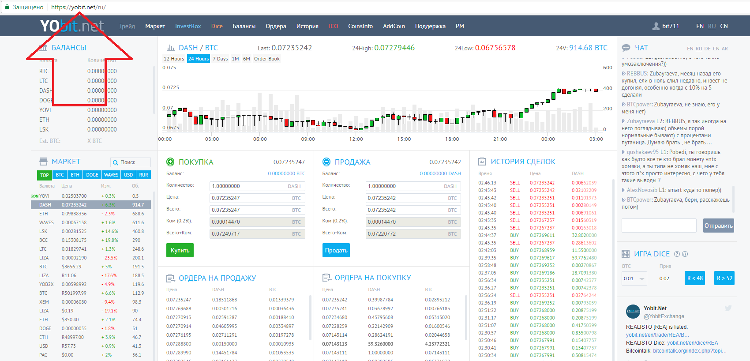The width and height of the screenshot is (750, 361).
Task: Select the WAVES row in market list
Action: pyautogui.click(x=91, y=222)
